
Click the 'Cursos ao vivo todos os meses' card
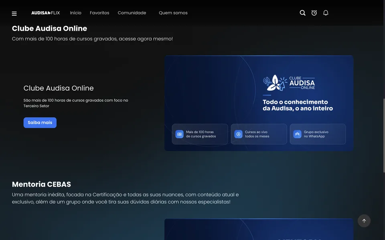259,134
